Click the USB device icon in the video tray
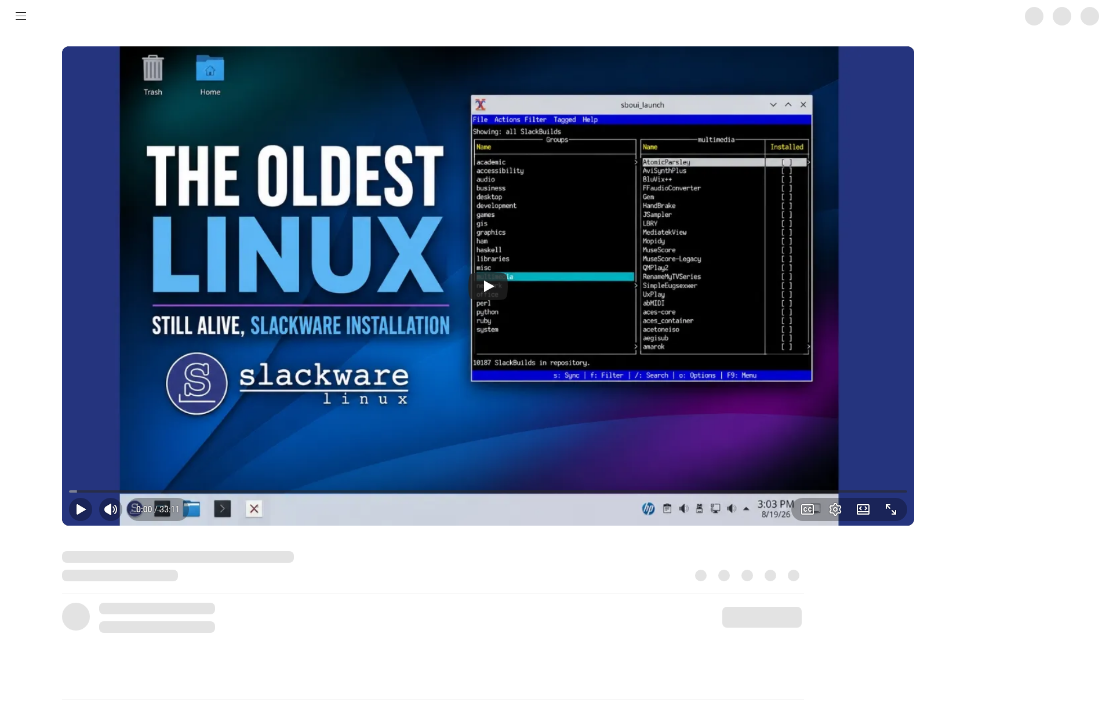The image size is (1113, 714). (700, 509)
